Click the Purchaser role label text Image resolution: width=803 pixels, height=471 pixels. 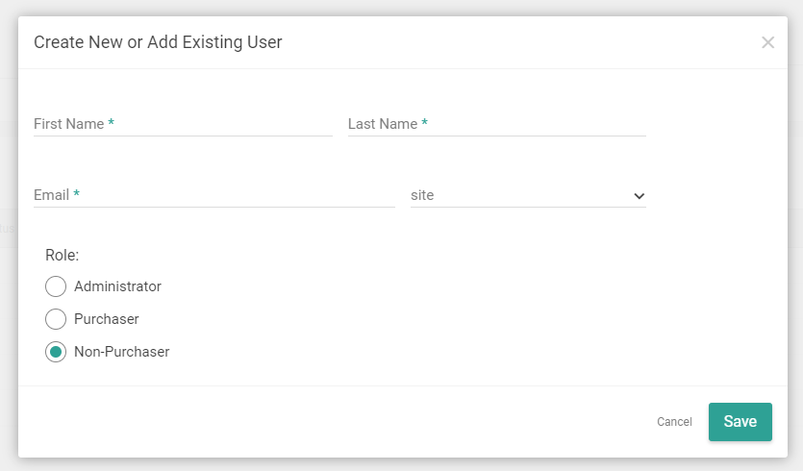point(107,319)
